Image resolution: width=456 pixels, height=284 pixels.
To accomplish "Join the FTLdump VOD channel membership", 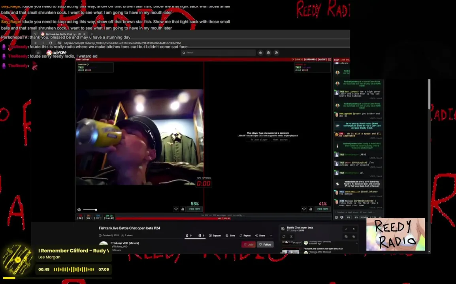I will coord(249,245).
